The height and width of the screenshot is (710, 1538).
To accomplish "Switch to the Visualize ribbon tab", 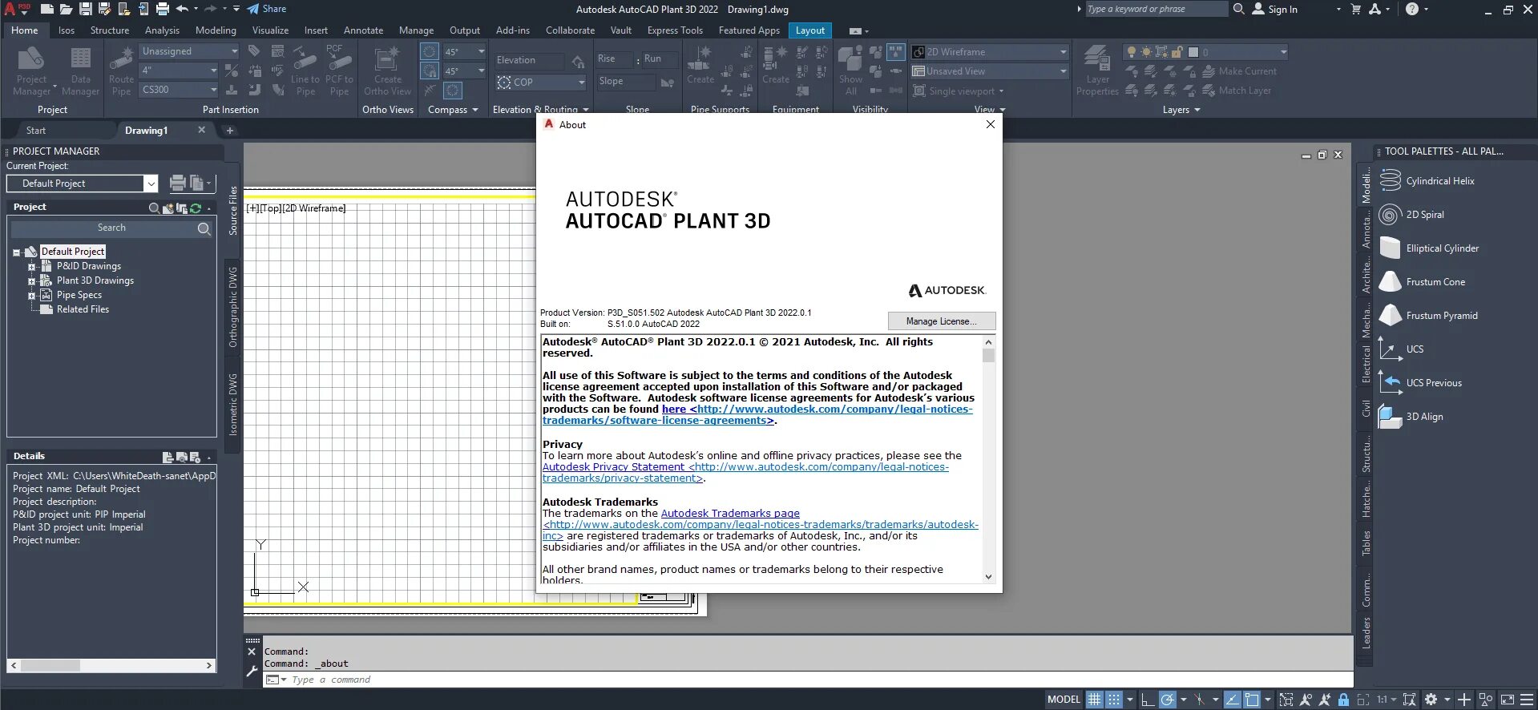I will (x=270, y=30).
